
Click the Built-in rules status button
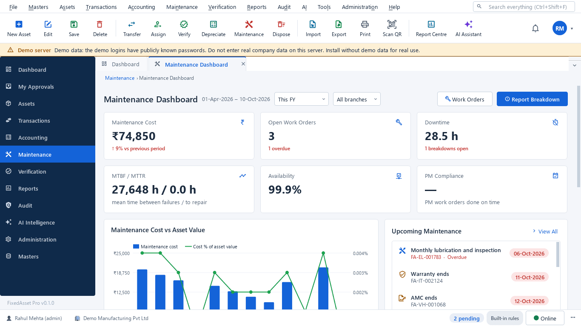pos(505,318)
